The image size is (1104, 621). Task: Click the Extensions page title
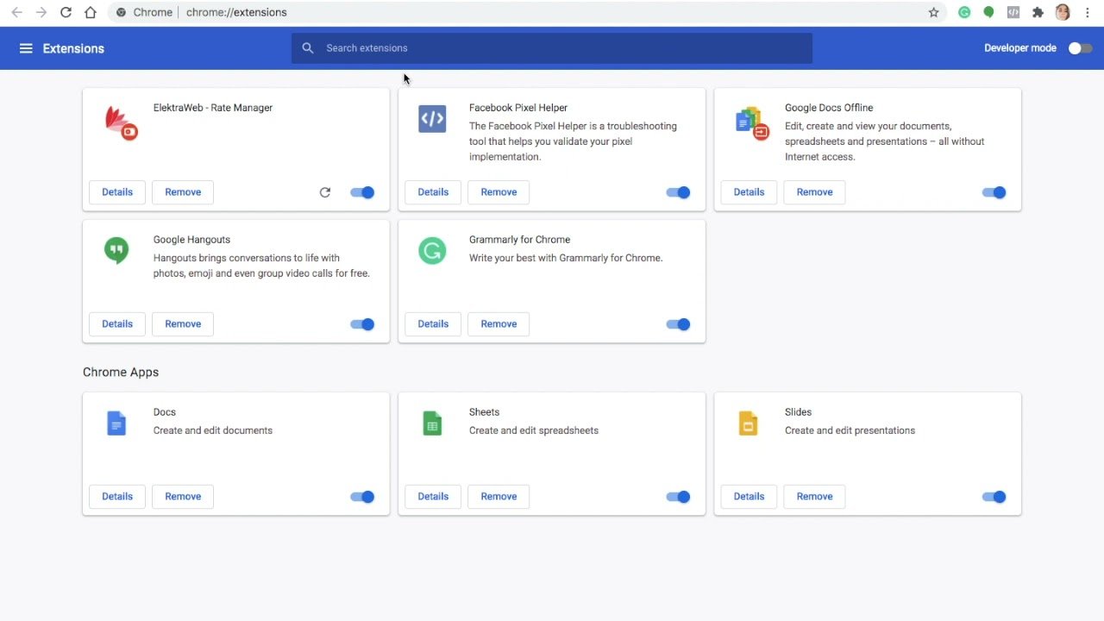click(73, 48)
